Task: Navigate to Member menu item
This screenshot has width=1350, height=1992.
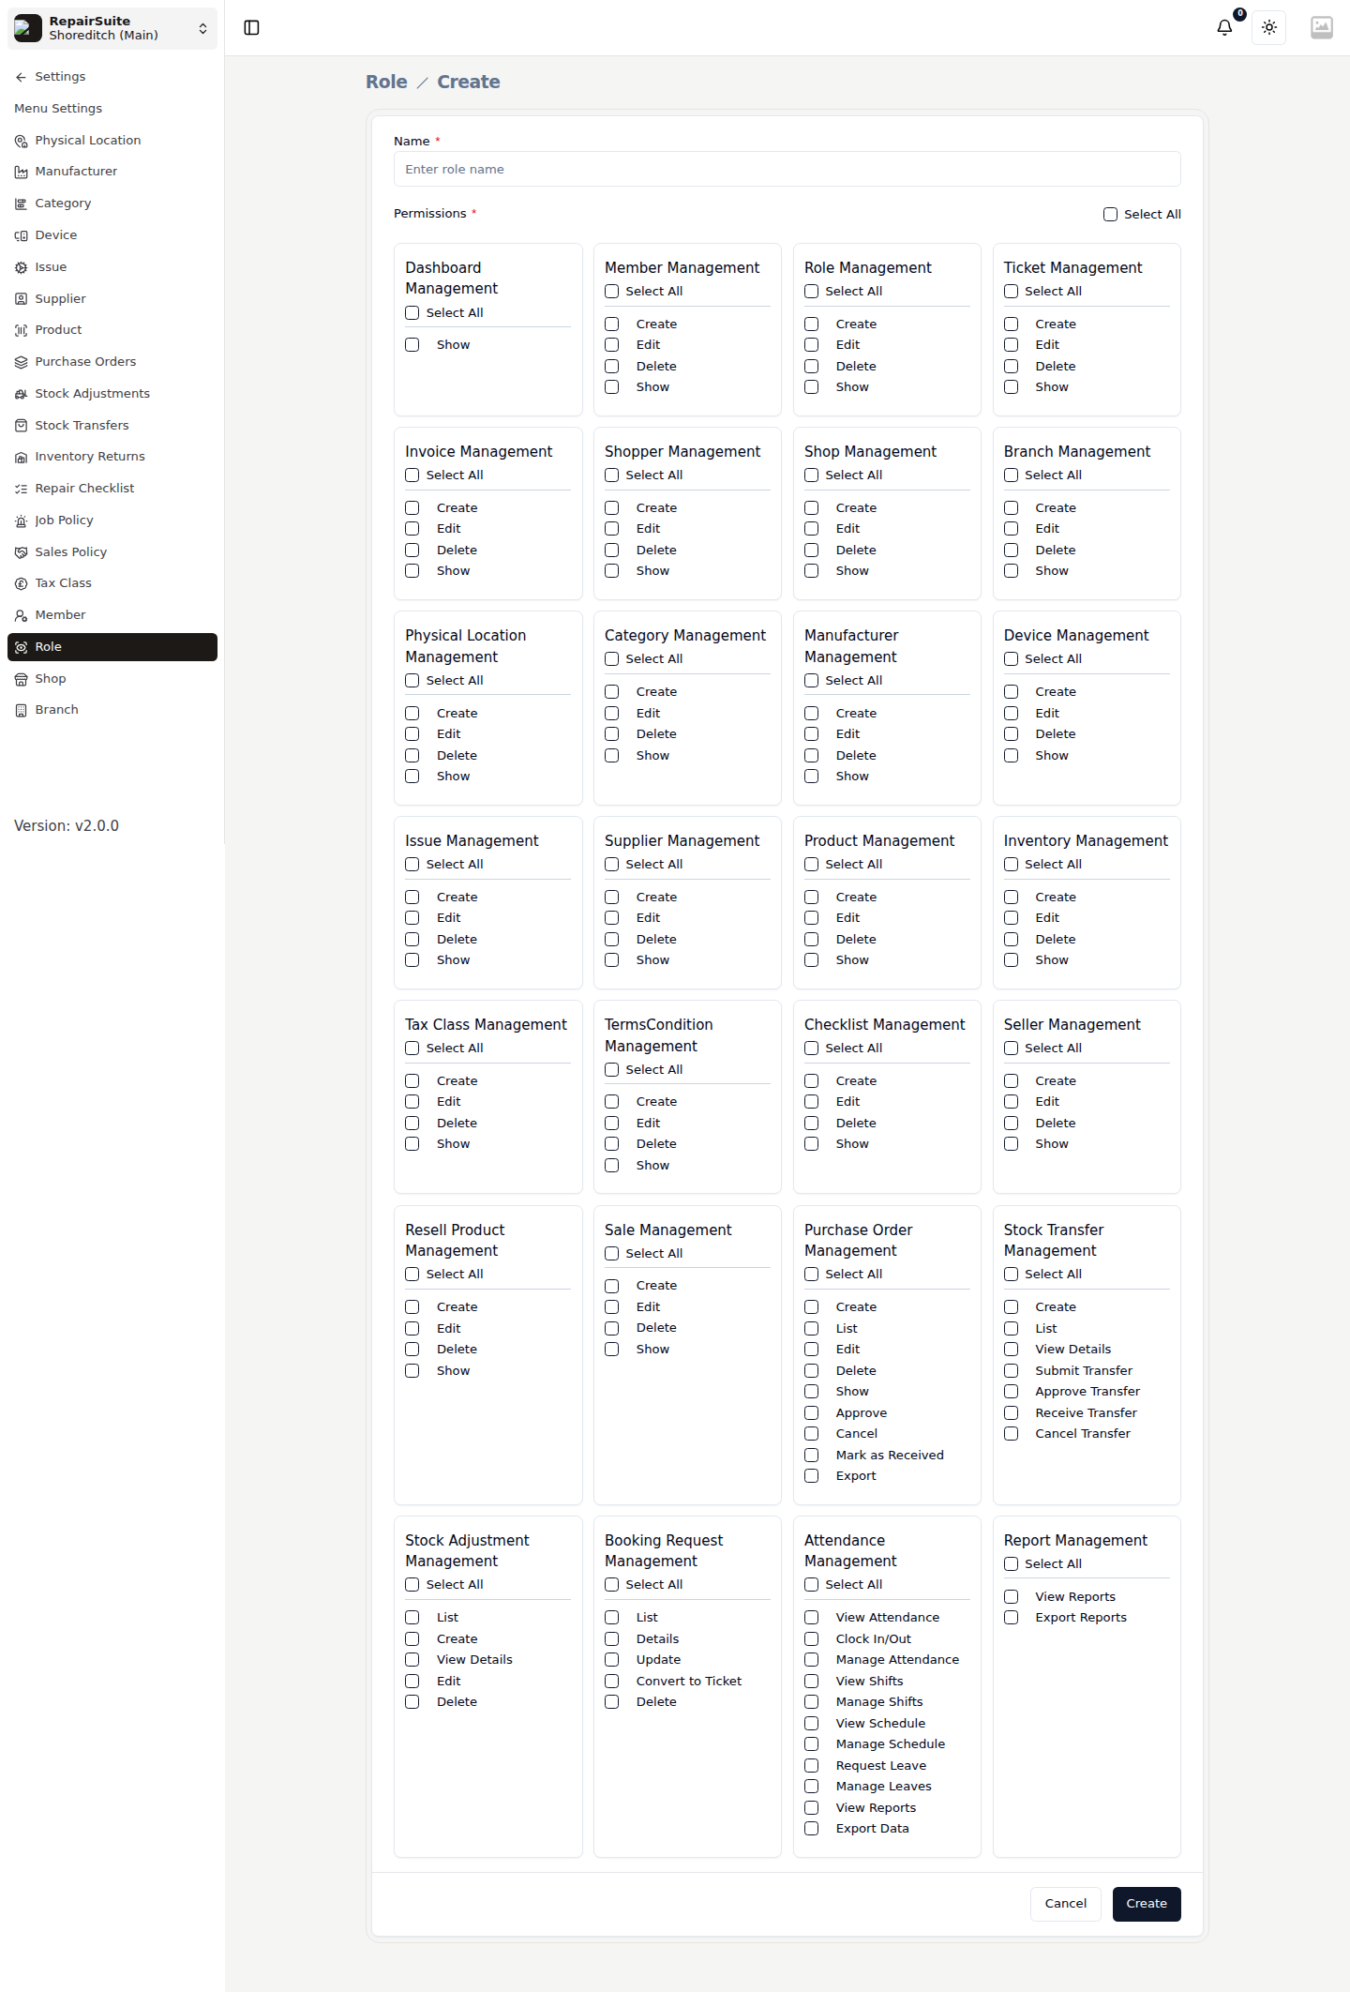Action: pyautogui.click(x=112, y=615)
